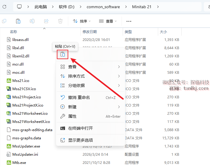
Task: Click the Mss21Worksheet.ico file icon
Action: 9,113
